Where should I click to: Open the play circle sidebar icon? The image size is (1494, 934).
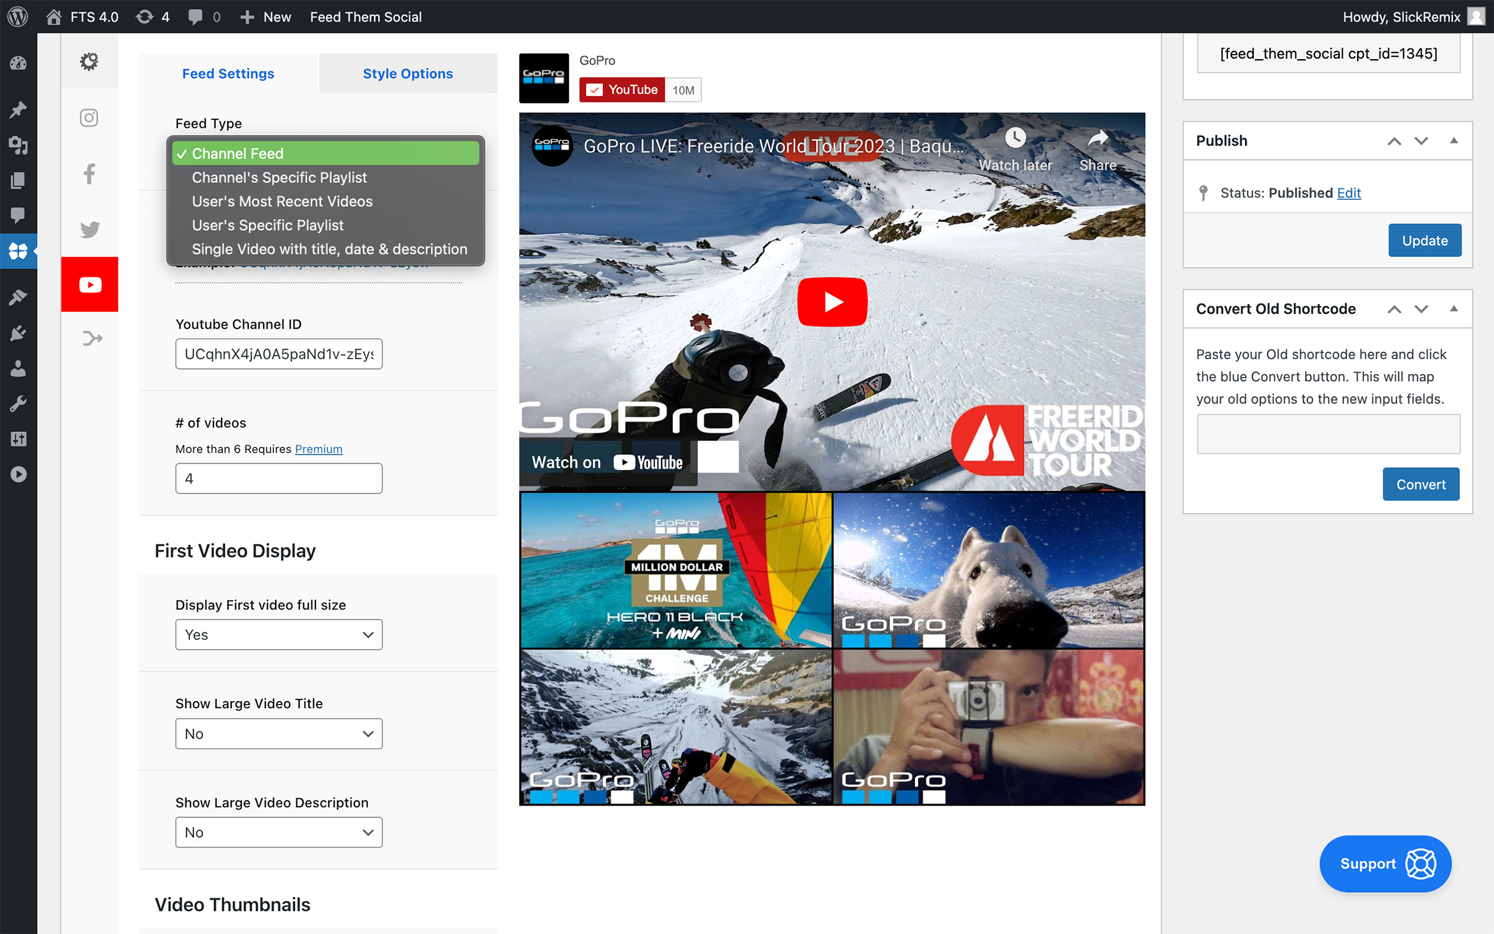click(x=18, y=474)
